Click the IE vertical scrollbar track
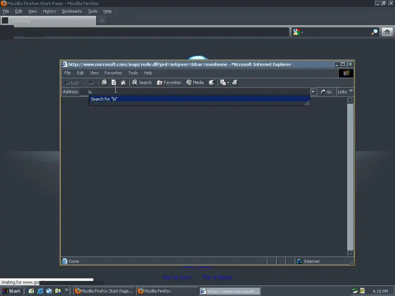Image resolution: width=395 pixels, height=296 pixels. pyautogui.click(x=350, y=177)
